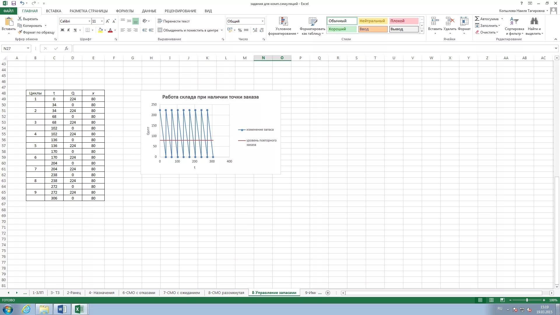Screen dimensions: 560x315
Task: Open the Формулы ribbon tab
Action: [x=125, y=11]
